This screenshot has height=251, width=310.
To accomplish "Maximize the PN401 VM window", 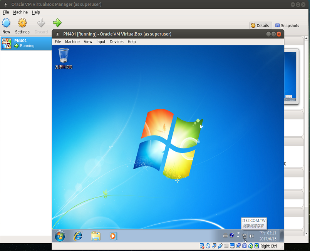I will coord(274,34).
